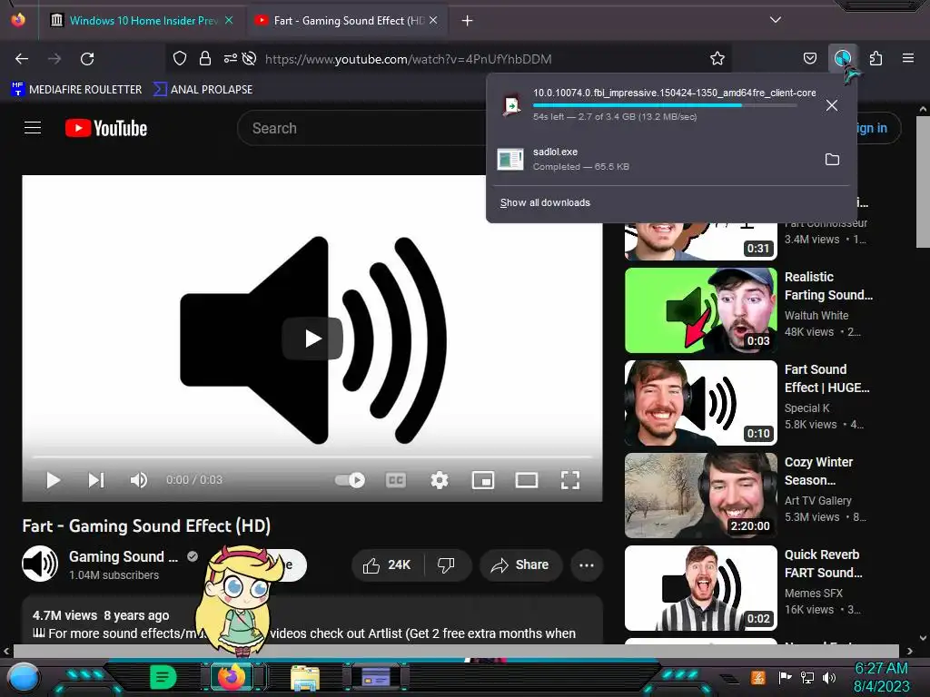The image size is (930, 697).
Task: Click the autoplay blocked icon in address bar
Action: [250, 58]
